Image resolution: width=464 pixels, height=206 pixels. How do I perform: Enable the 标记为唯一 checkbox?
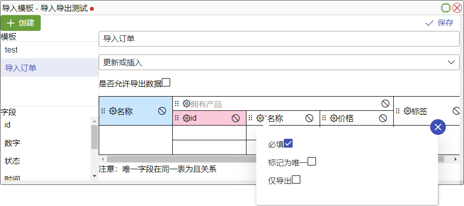(312, 161)
